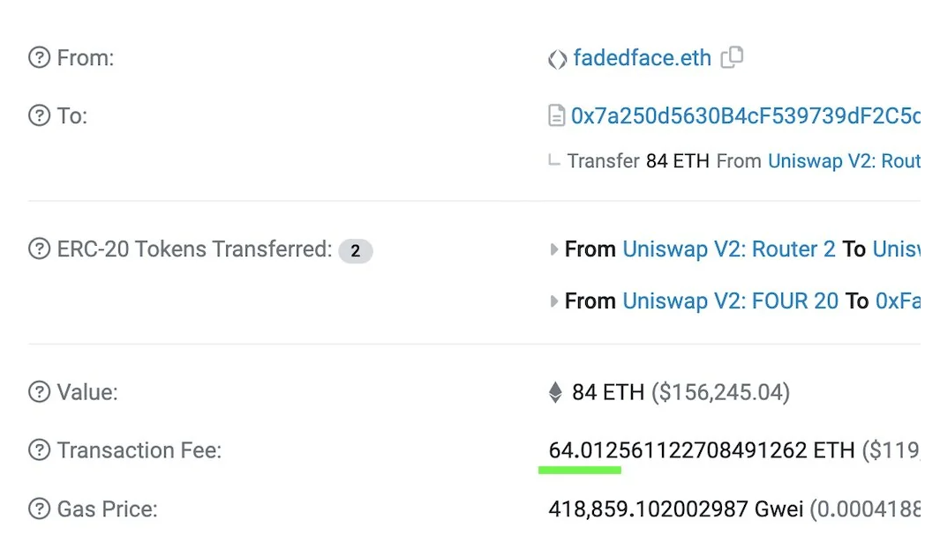Show help for Transaction Fee label
Screen dimensions: 940x549
pos(40,450)
